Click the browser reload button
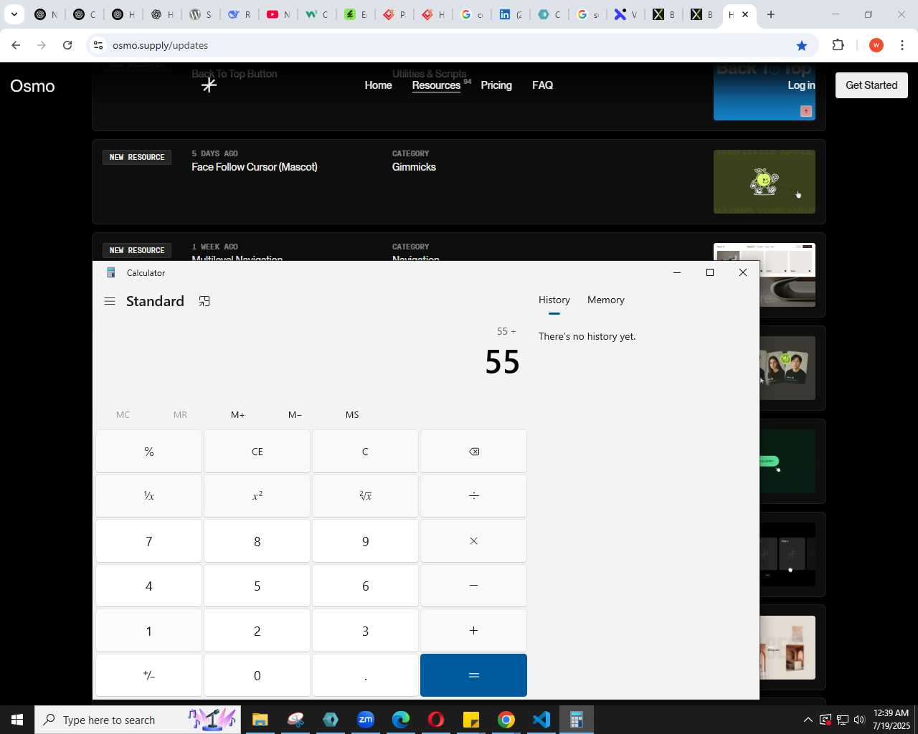Viewport: 918px width, 734px height. [x=67, y=45]
